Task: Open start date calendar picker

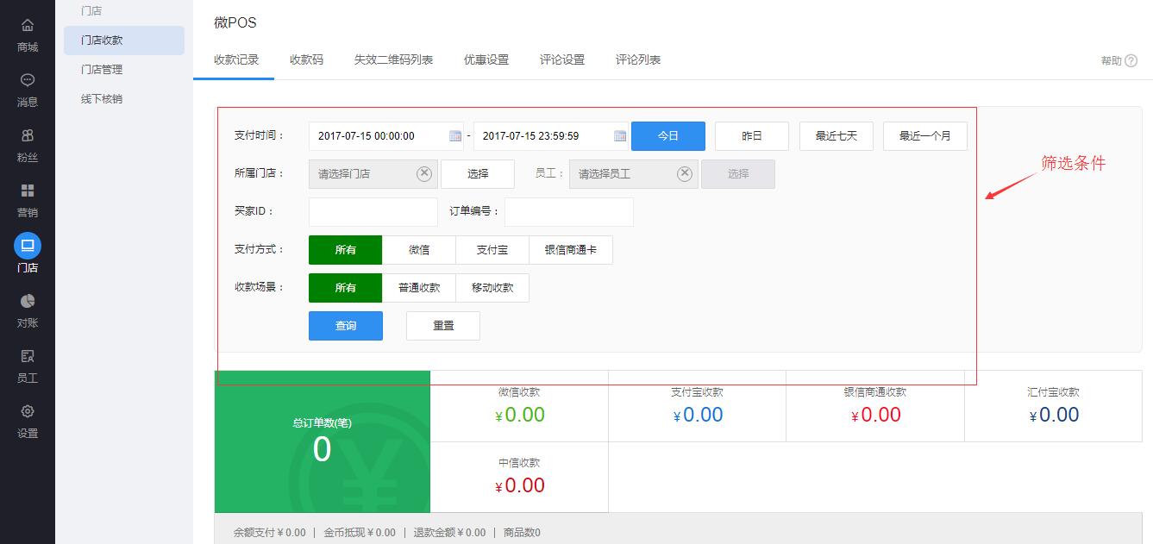Action: tap(455, 136)
